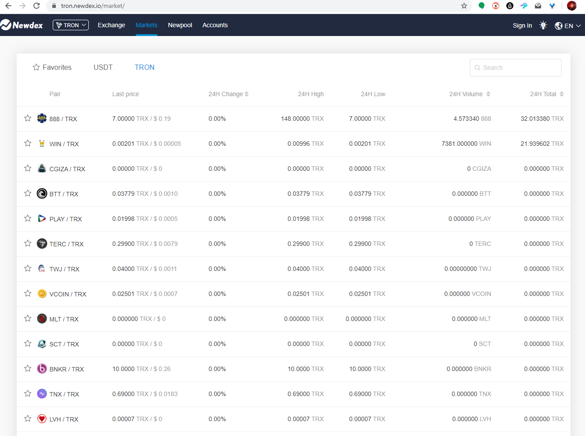Sort by 24H Volume column
Viewport: 585px width, 436px height.
tap(469, 94)
